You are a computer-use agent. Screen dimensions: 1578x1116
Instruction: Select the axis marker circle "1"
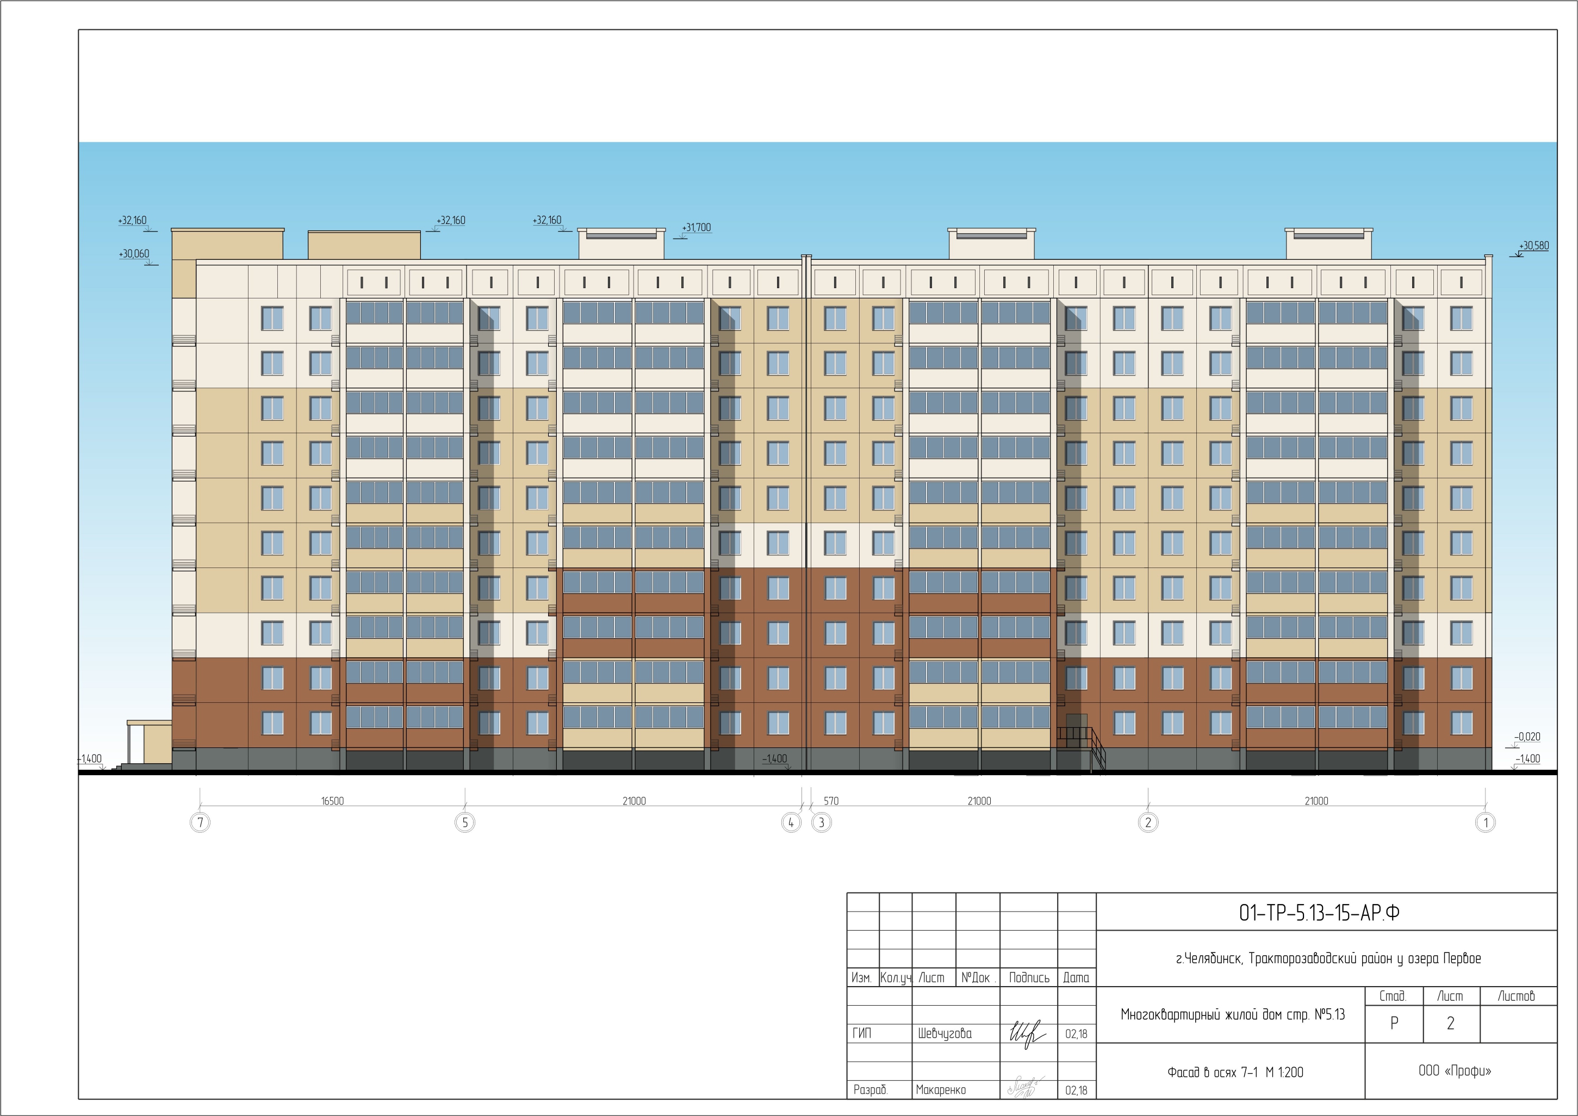point(1485,822)
